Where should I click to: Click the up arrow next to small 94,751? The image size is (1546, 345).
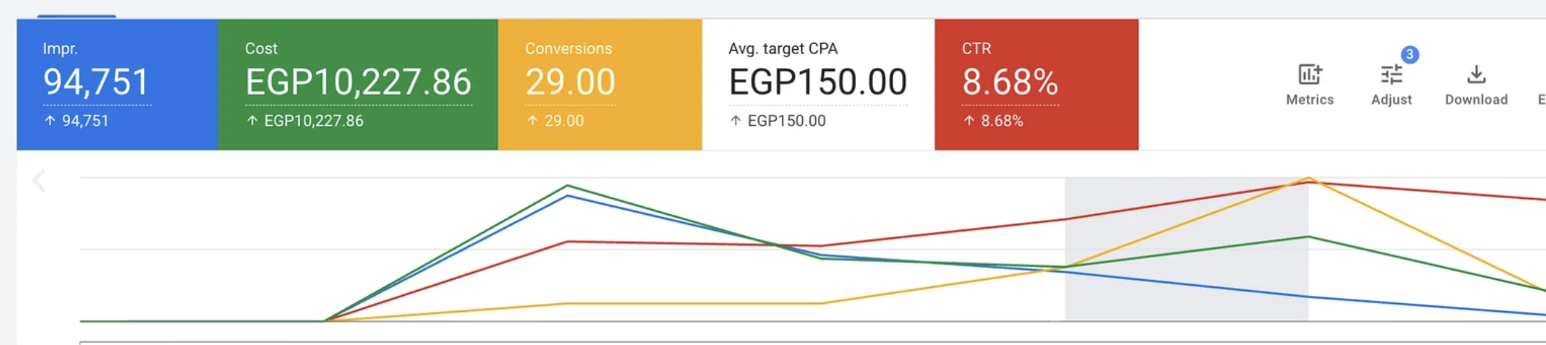click(50, 121)
